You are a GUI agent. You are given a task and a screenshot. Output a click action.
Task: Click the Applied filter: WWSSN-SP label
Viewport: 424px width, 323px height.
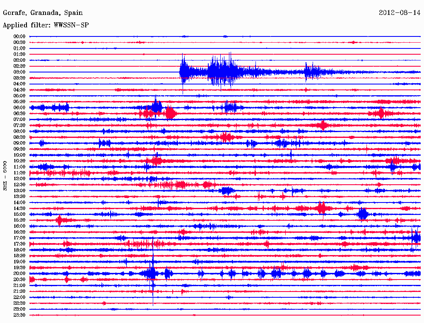click(46, 25)
